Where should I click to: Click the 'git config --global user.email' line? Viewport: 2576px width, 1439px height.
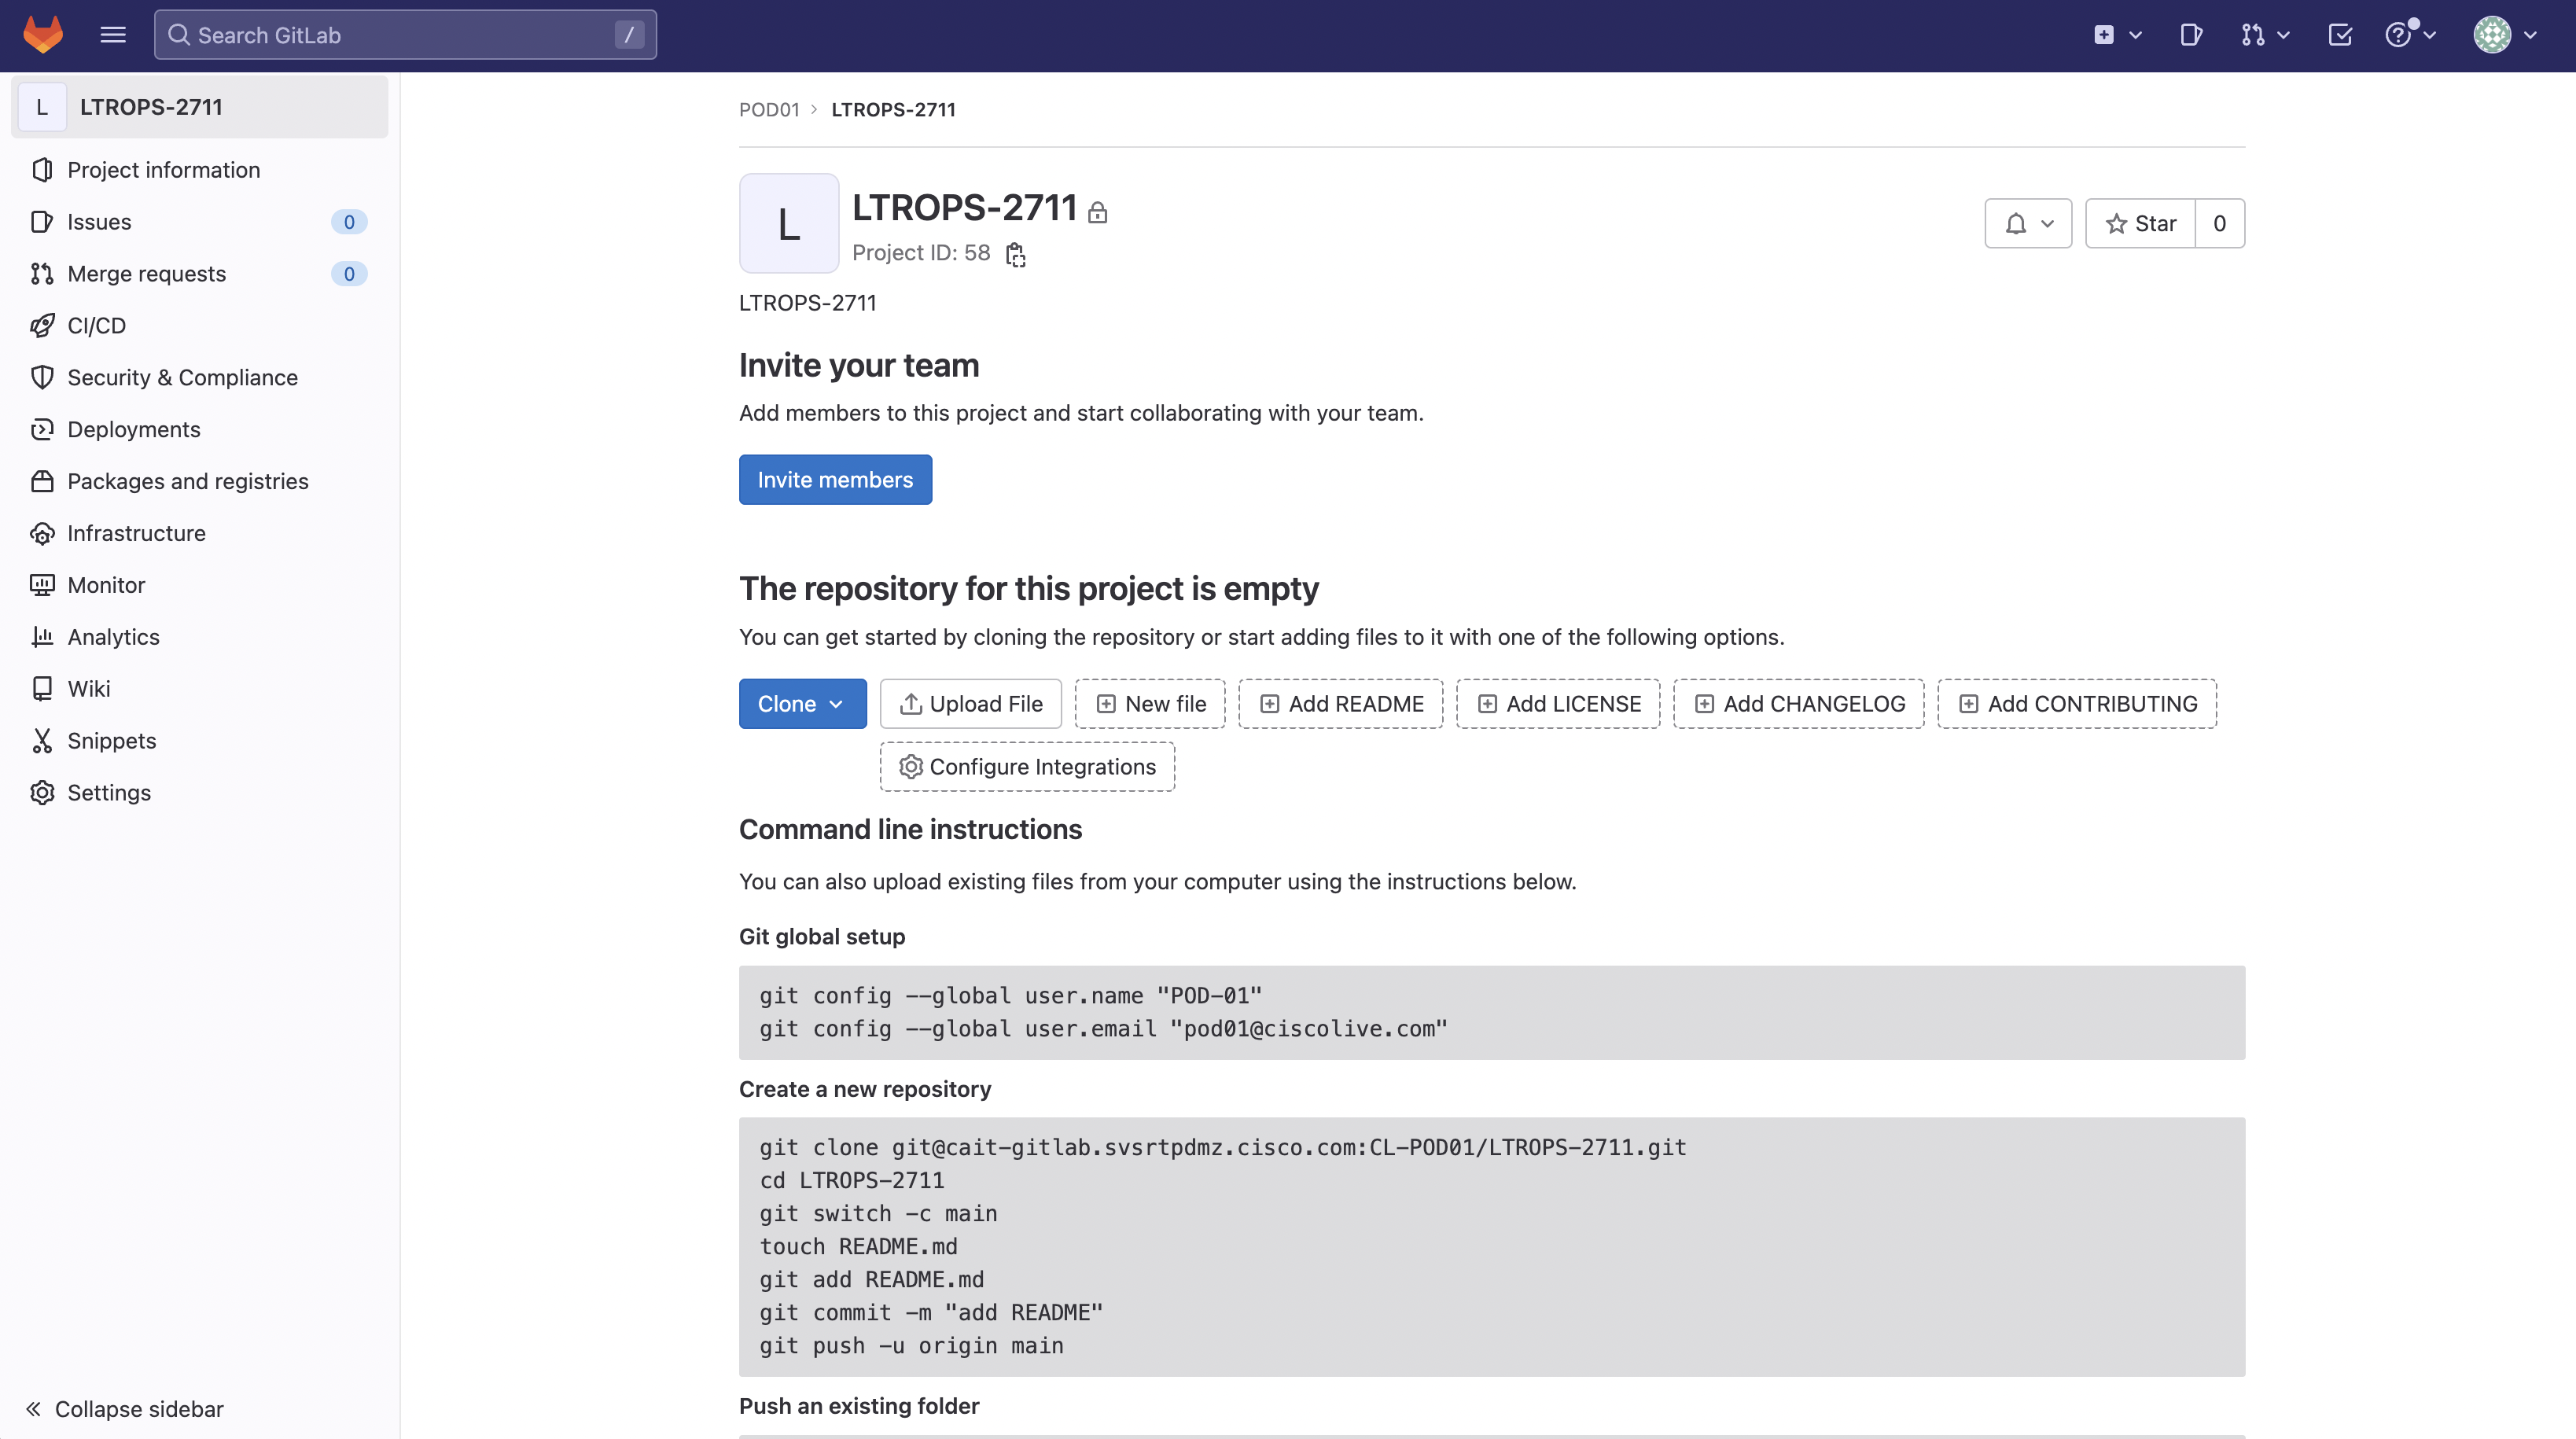pos(1103,1029)
